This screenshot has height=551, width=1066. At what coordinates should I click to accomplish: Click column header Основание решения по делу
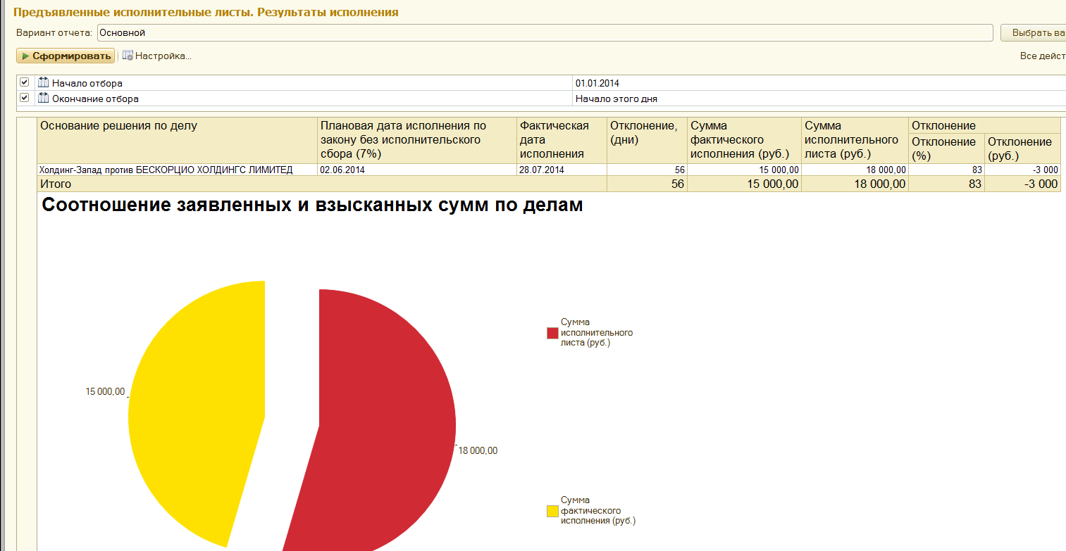coord(177,140)
